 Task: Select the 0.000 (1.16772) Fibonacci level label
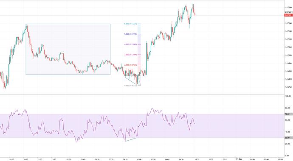[x=130, y=86]
